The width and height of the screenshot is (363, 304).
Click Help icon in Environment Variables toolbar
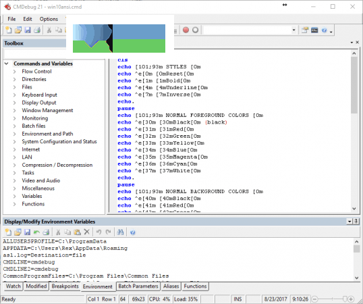click(132, 232)
